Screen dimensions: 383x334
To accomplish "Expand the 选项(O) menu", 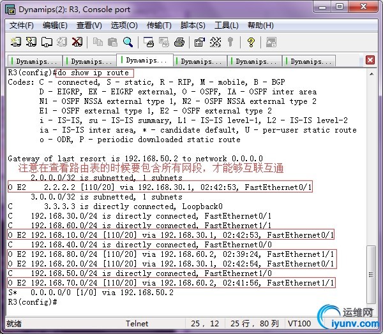I will pos(124,25).
